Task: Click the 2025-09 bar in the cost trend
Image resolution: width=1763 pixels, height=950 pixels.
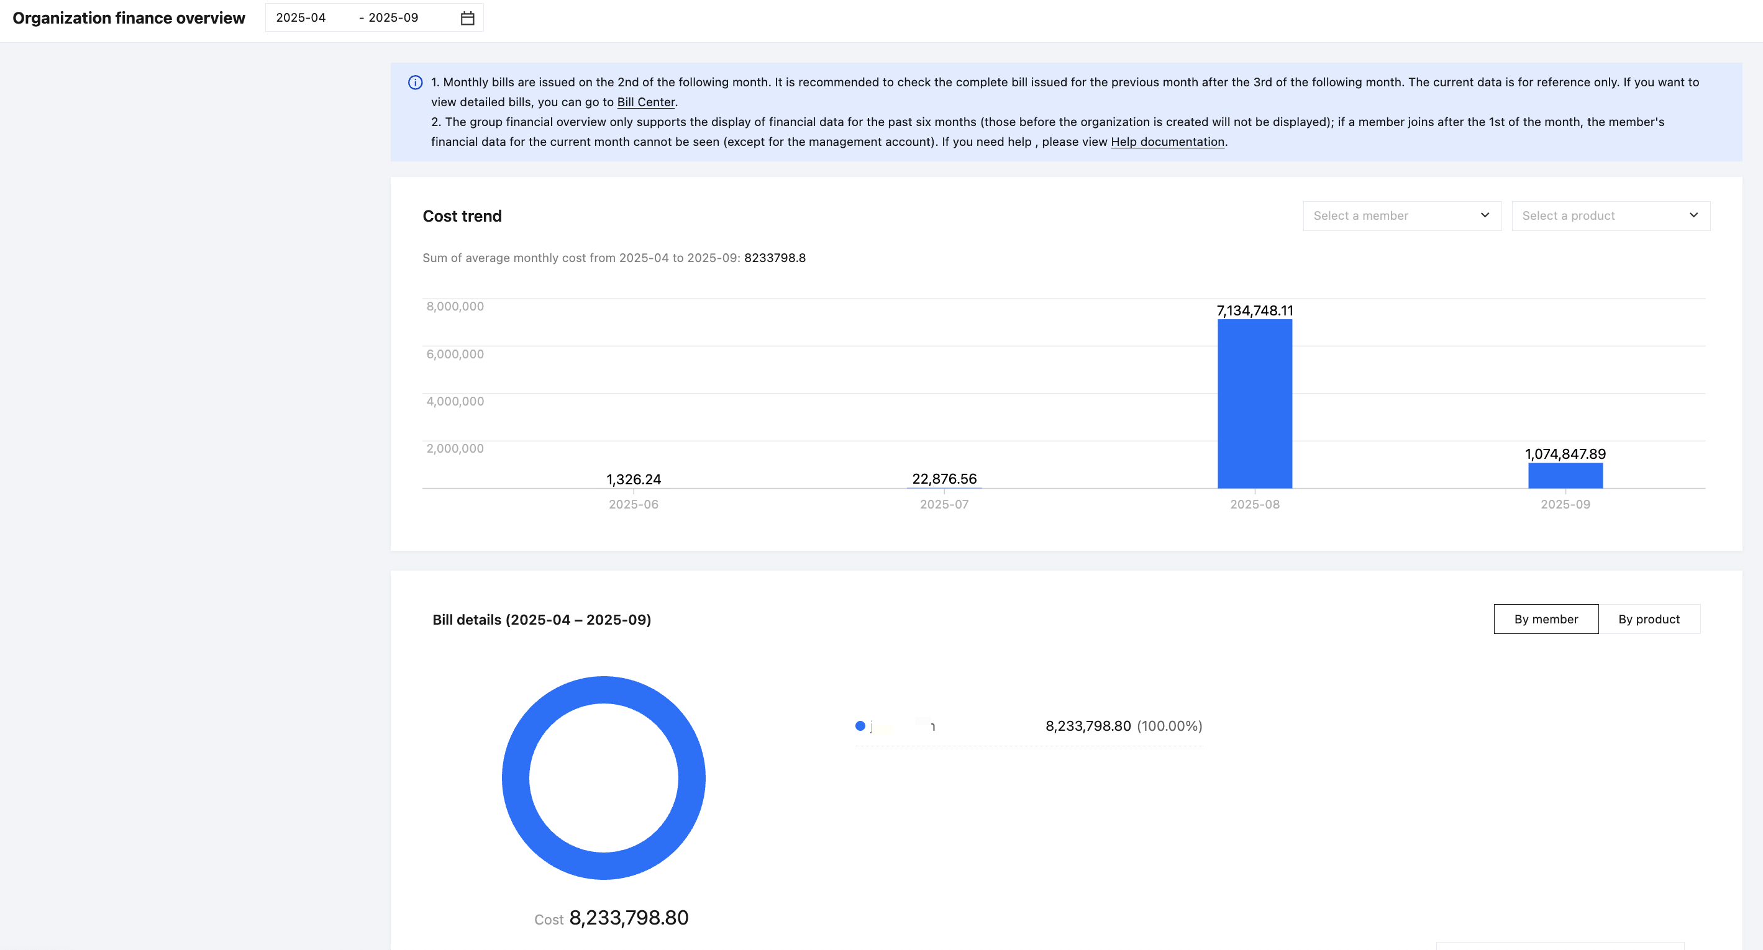Action: [x=1565, y=476]
